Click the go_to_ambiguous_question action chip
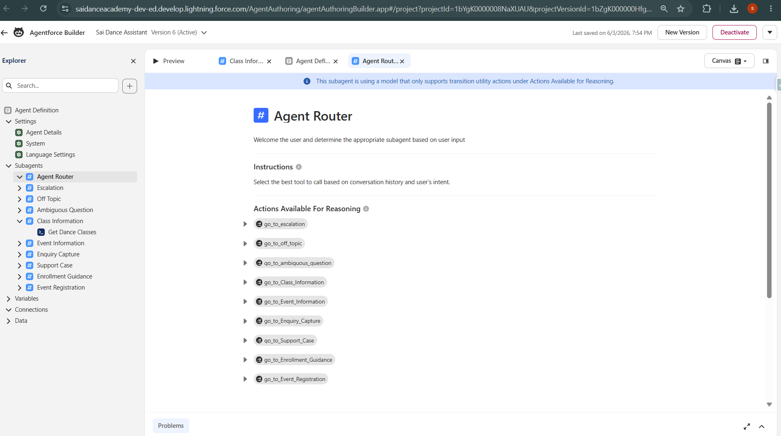The width and height of the screenshot is (781, 436). pos(294,263)
